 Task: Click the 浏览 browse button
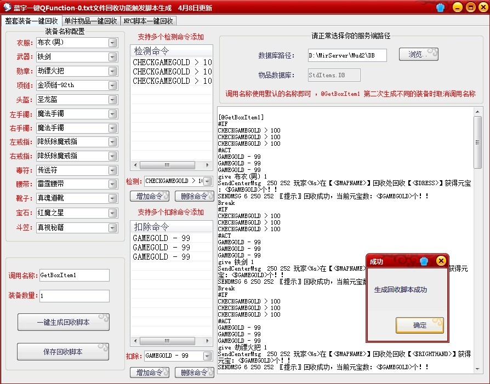(x=418, y=54)
